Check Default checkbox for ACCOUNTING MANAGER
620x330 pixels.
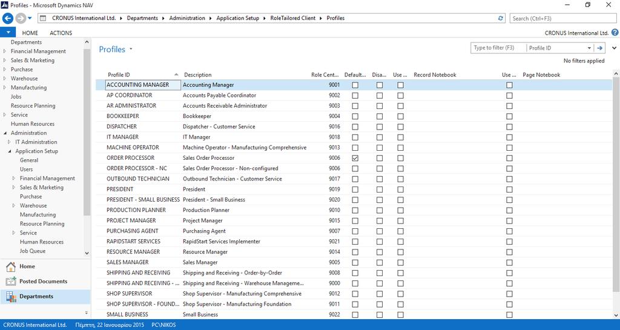pos(355,85)
